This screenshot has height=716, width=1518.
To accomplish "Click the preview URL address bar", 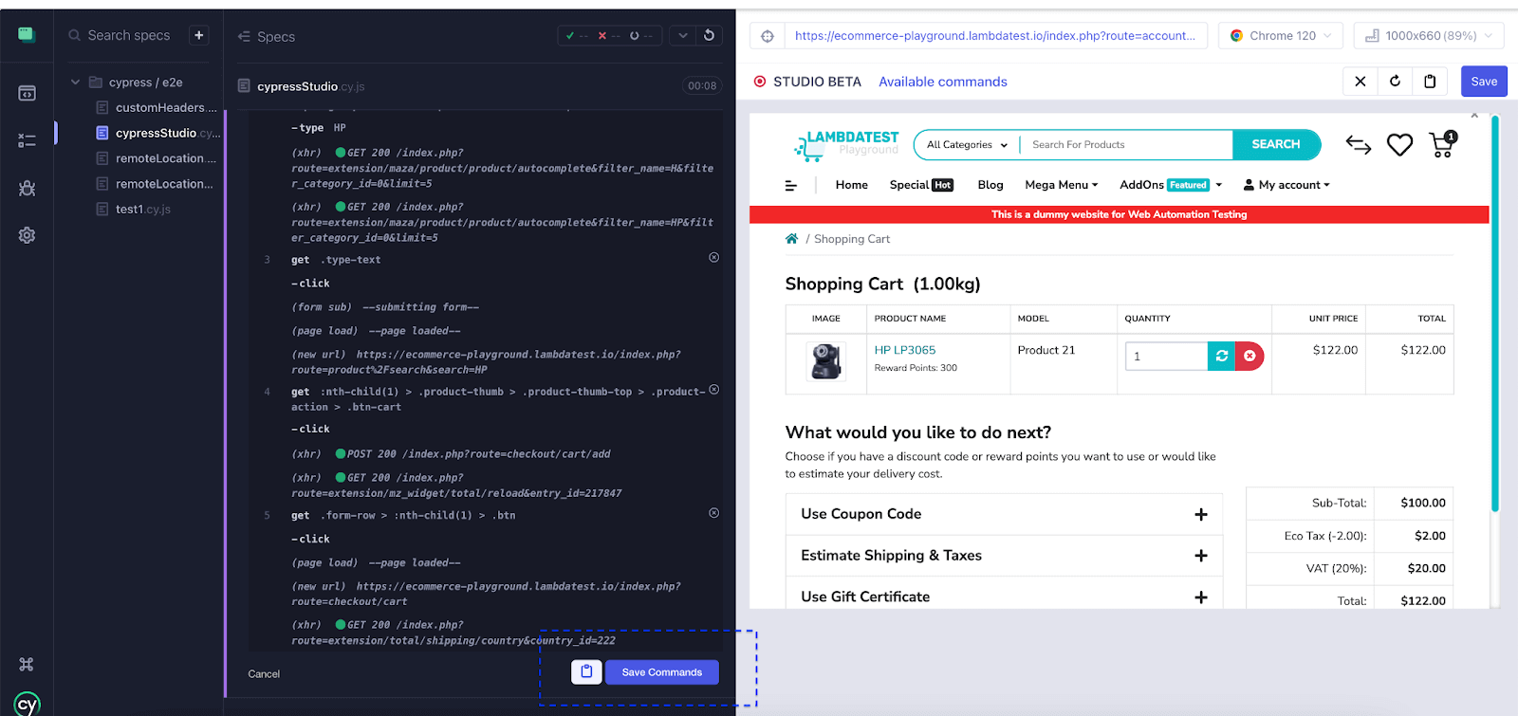I will pyautogui.click(x=994, y=36).
